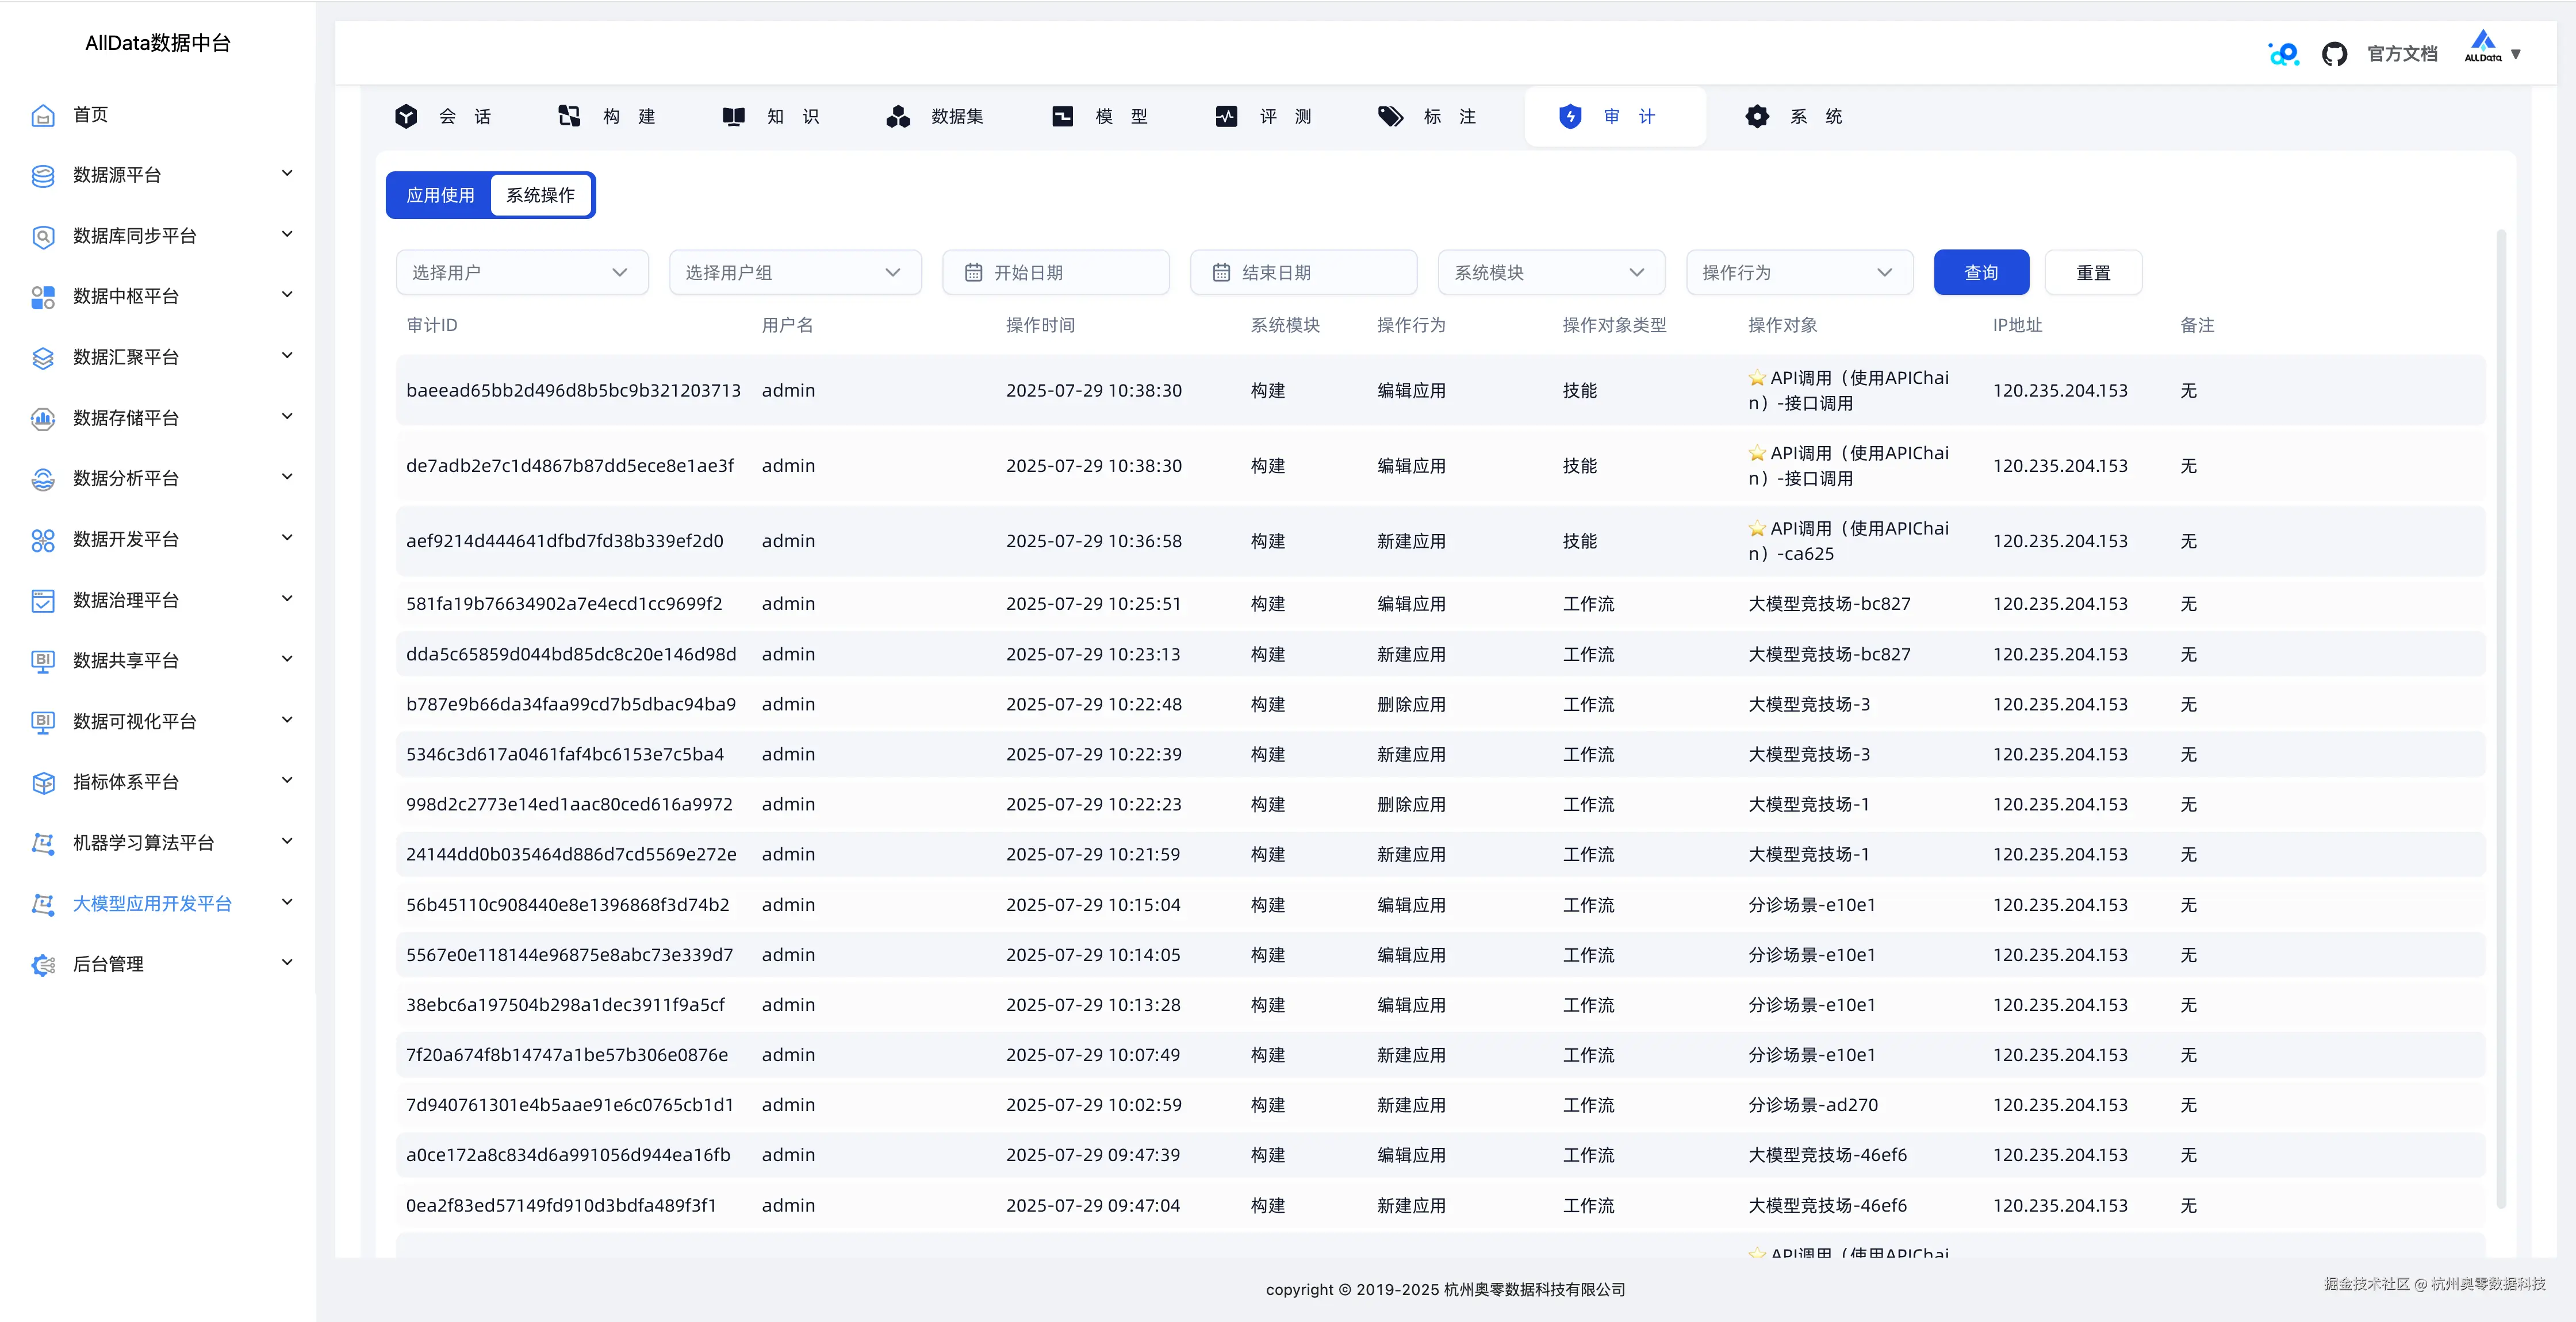Click the 评测 pulse icon
The height and width of the screenshot is (1322, 2576).
[1226, 117]
